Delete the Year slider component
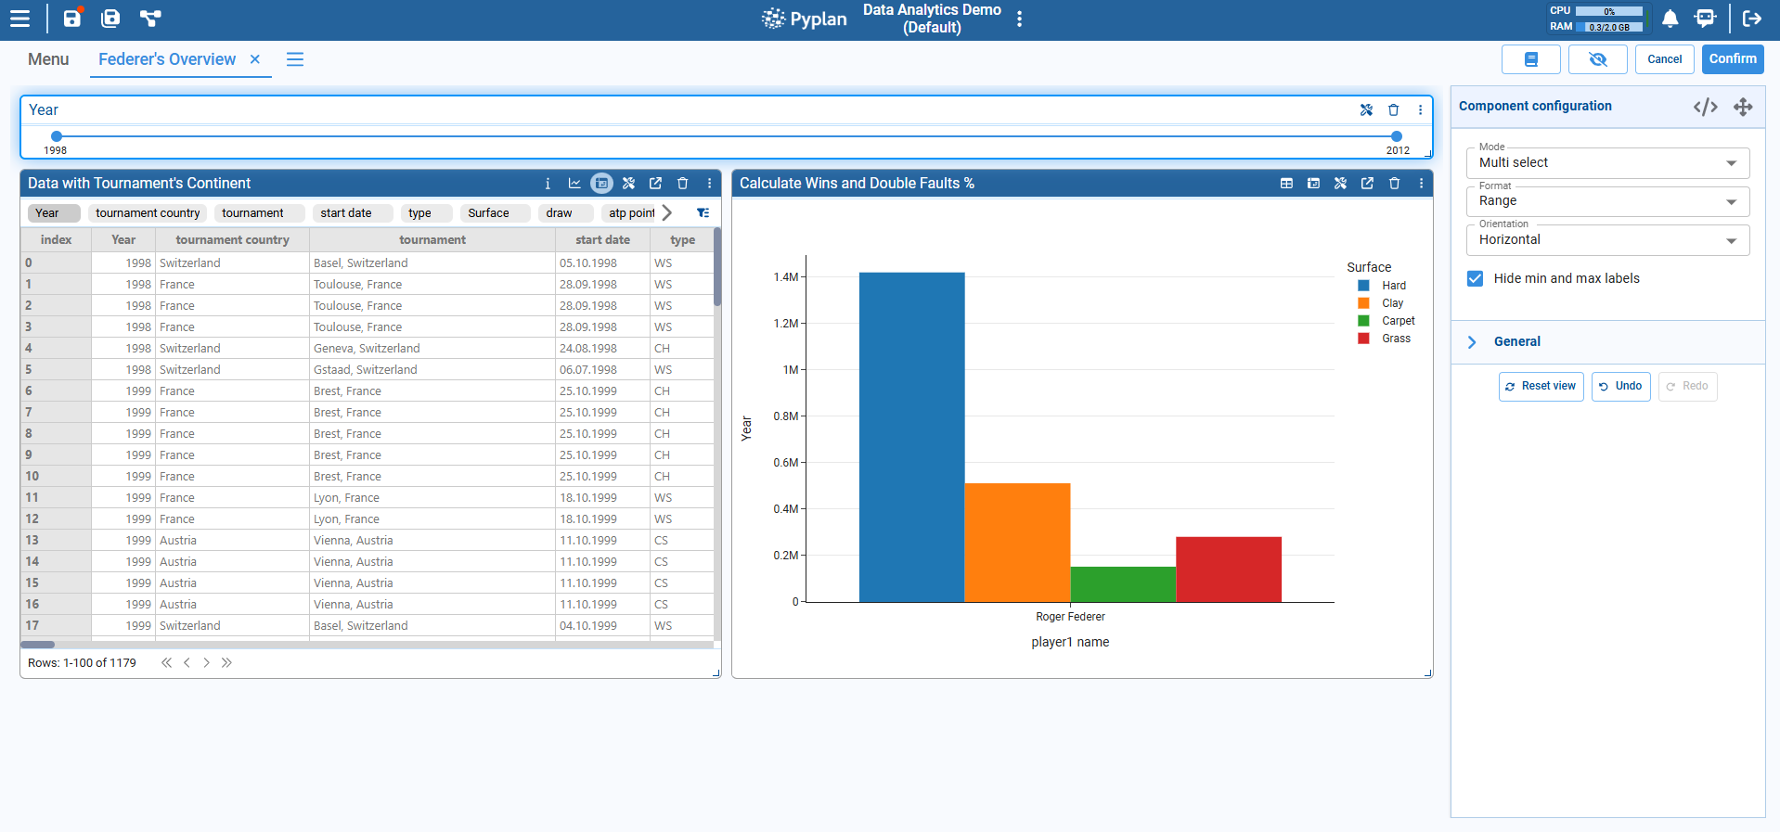The image size is (1780, 832). coord(1393,110)
